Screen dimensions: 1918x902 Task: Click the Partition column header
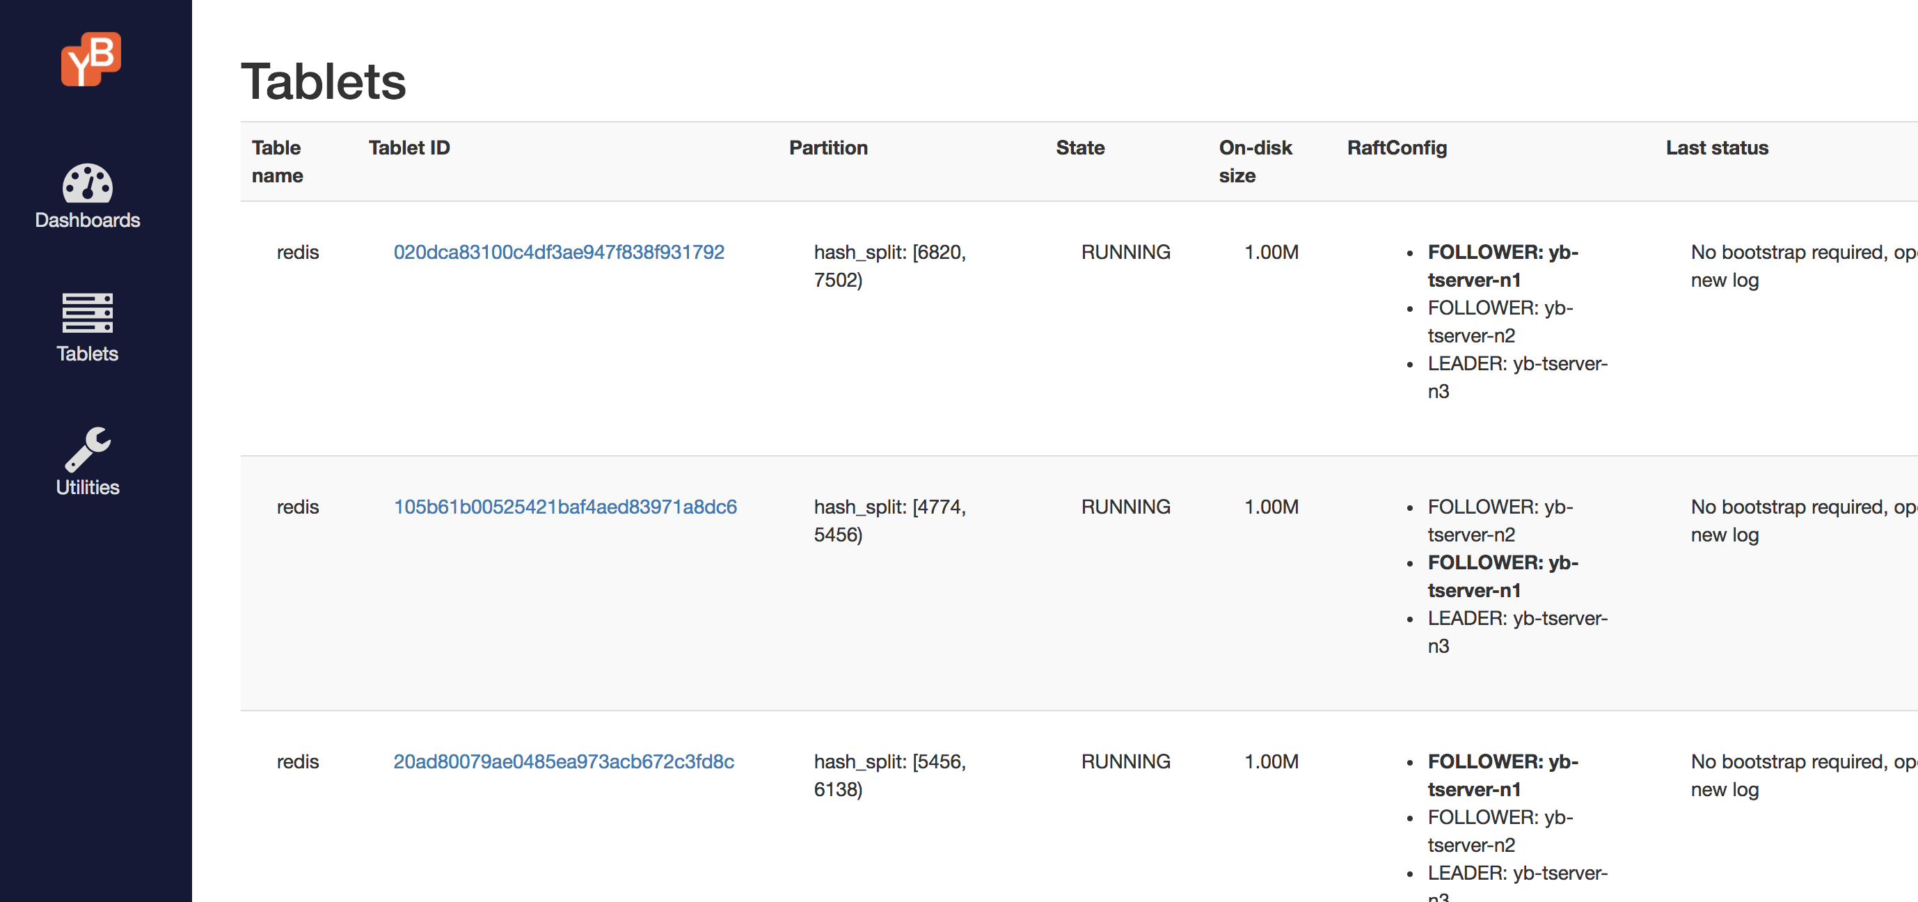[828, 148]
